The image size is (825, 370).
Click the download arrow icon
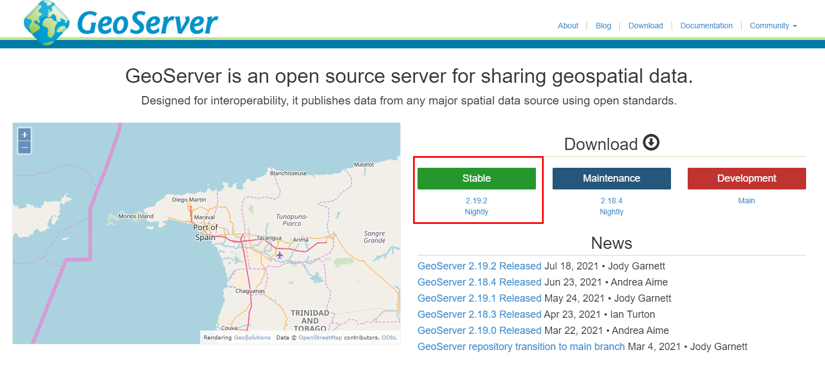click(x=651, y=143)
